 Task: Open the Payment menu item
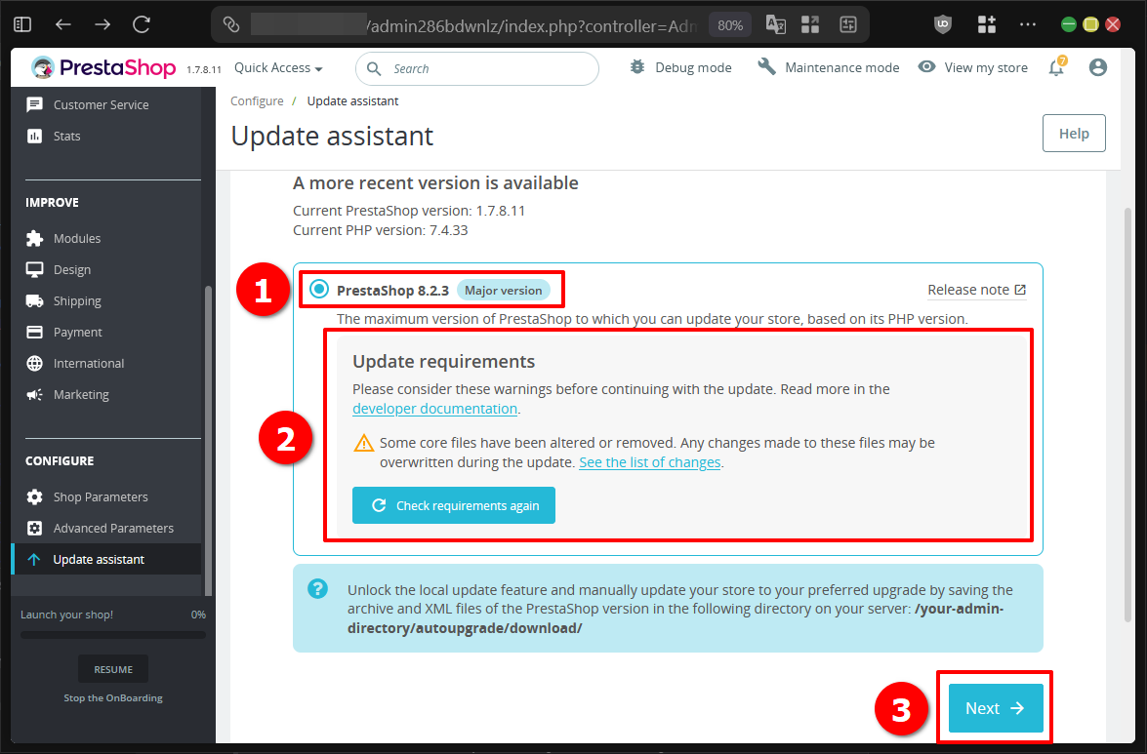(x=80, y=332)
